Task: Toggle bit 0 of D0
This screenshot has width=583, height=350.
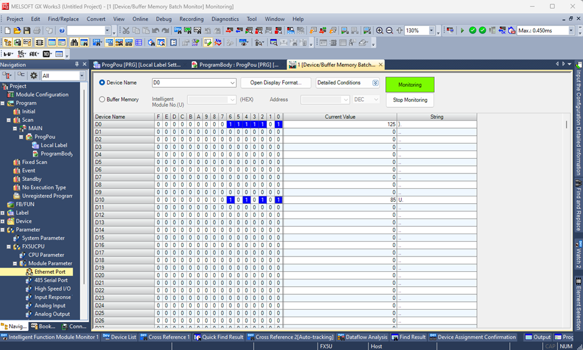Action: point(278,125)
